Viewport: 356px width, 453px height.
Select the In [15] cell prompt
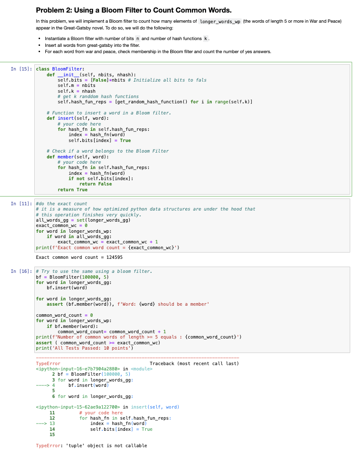pos(21,69)
